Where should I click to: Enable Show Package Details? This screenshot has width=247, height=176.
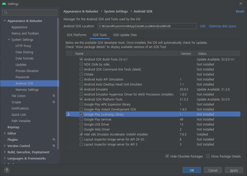pyautogui.click(x=208, y=156)
